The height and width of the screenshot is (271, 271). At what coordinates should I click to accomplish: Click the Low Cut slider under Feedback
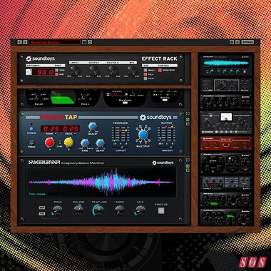click(121, 148)
